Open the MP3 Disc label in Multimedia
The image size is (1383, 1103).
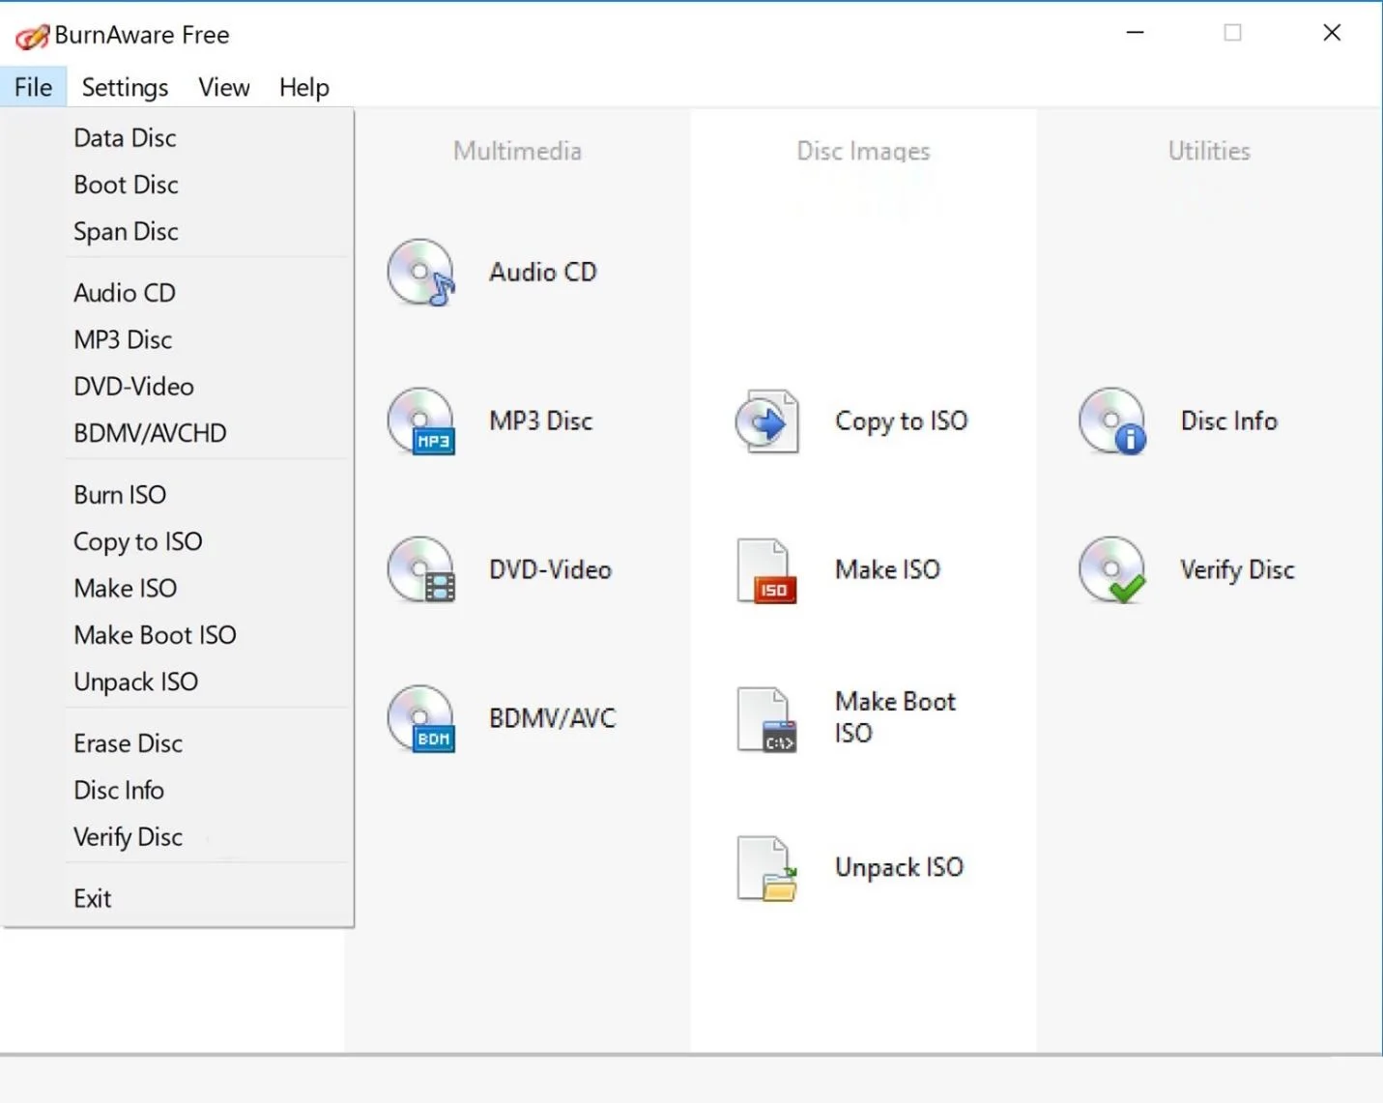[x=541, y=421]
